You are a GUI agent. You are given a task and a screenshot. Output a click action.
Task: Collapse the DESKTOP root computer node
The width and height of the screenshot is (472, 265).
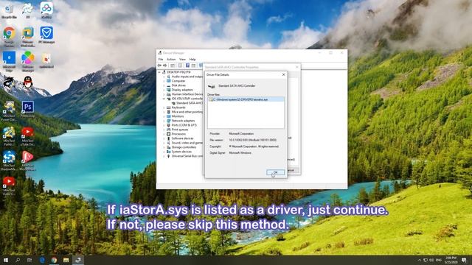(x=159, y=72)
